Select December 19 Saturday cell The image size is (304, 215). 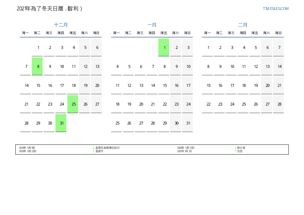pyautogui.click(x=85, y=85)
